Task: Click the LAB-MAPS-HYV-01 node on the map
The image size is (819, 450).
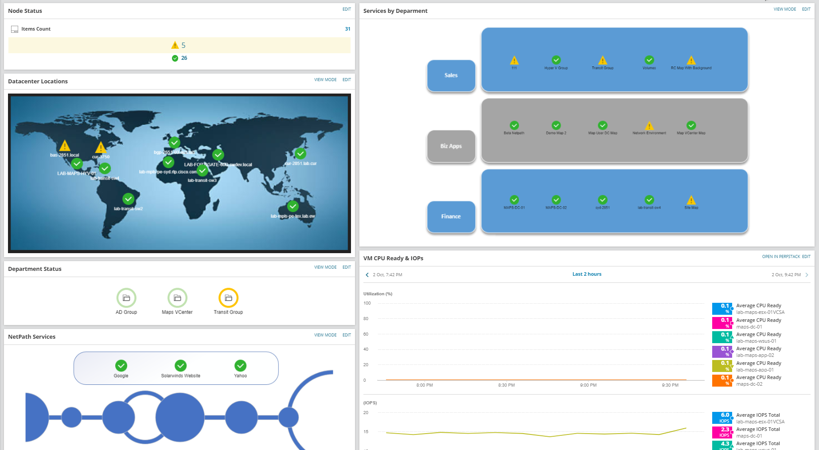Action: 77,164
